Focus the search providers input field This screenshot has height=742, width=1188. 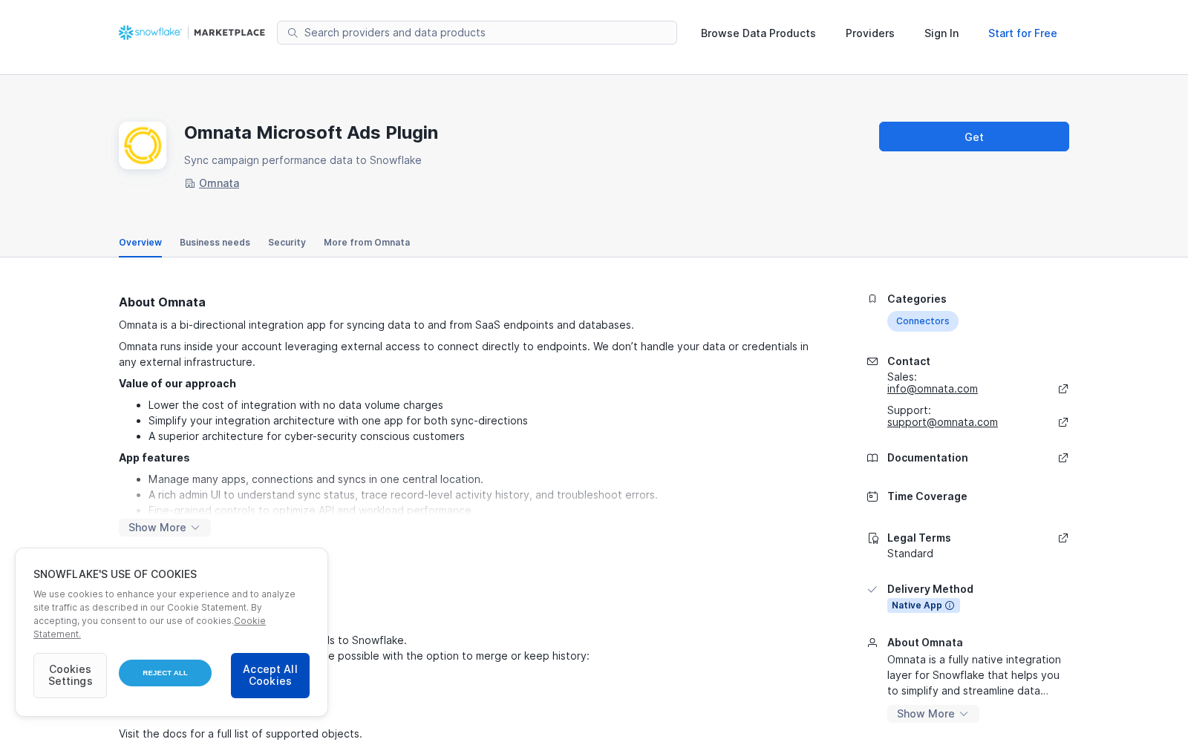pos(477,33)
